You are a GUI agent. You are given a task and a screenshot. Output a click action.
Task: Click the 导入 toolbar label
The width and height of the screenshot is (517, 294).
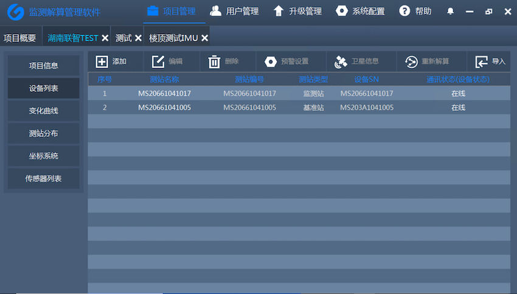499,61
